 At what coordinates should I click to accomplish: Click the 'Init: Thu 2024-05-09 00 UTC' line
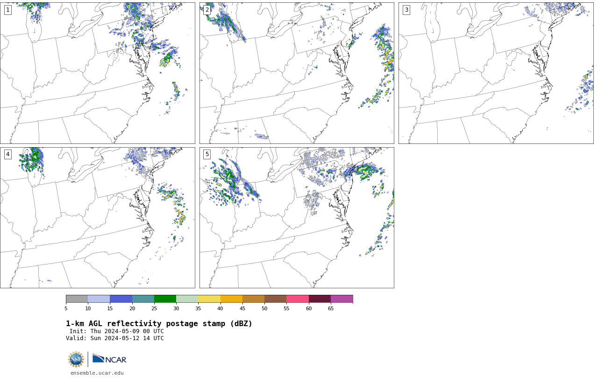click(117, 331)
